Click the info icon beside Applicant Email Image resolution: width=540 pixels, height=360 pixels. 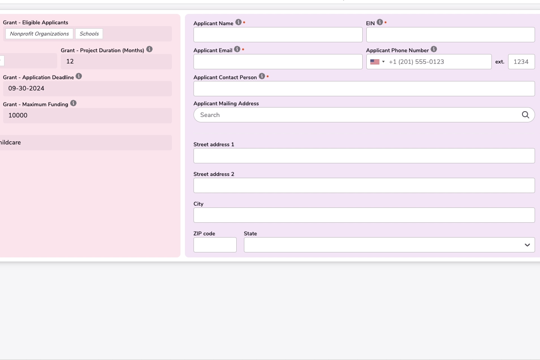coord(237,50)
